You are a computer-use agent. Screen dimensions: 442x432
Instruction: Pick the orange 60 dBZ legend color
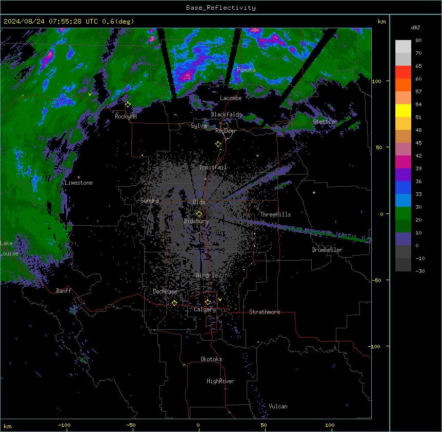click(403, 85)
